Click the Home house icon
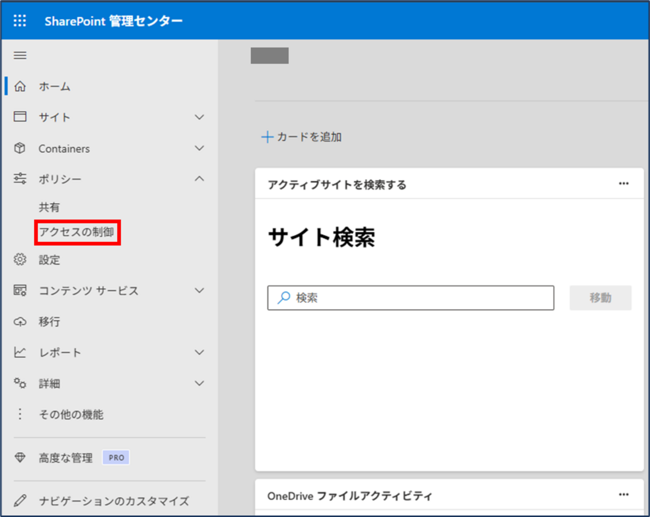This screenshot has width=650, height=517. pyautogui.click(x=20, y=86)
